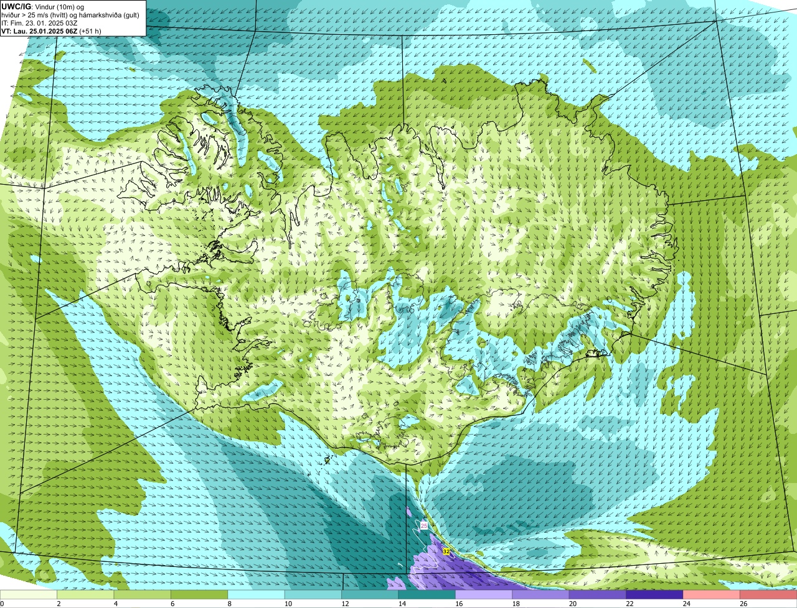Click the legend scale label '6'

(x=172, y=604)
